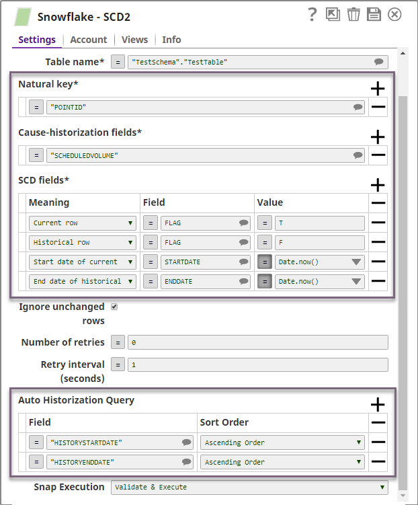Viewport: 418px width, 505px height.
Task: Open the Info tab
Action: point(171,40)
